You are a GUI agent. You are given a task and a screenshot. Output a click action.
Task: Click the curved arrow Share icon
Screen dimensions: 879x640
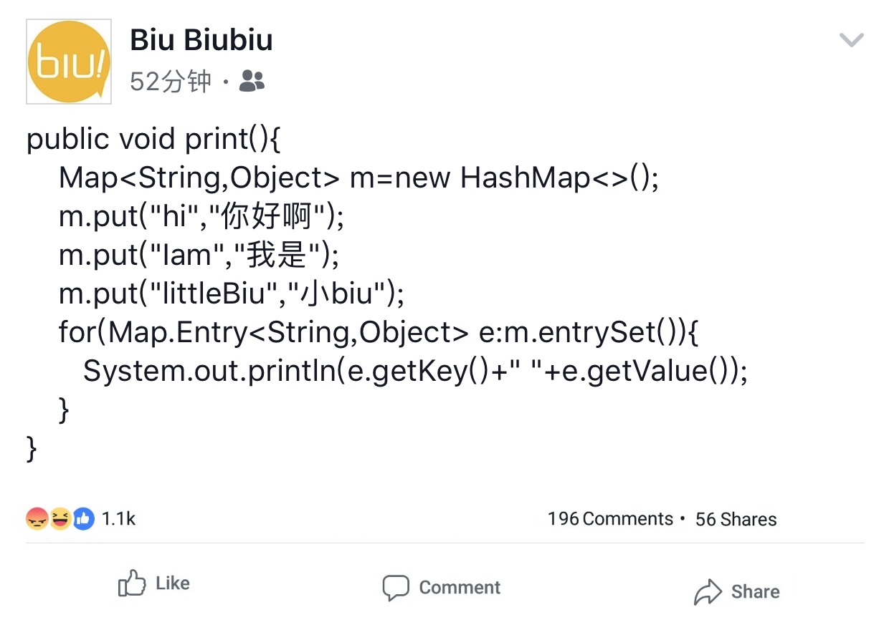[708, 592]
